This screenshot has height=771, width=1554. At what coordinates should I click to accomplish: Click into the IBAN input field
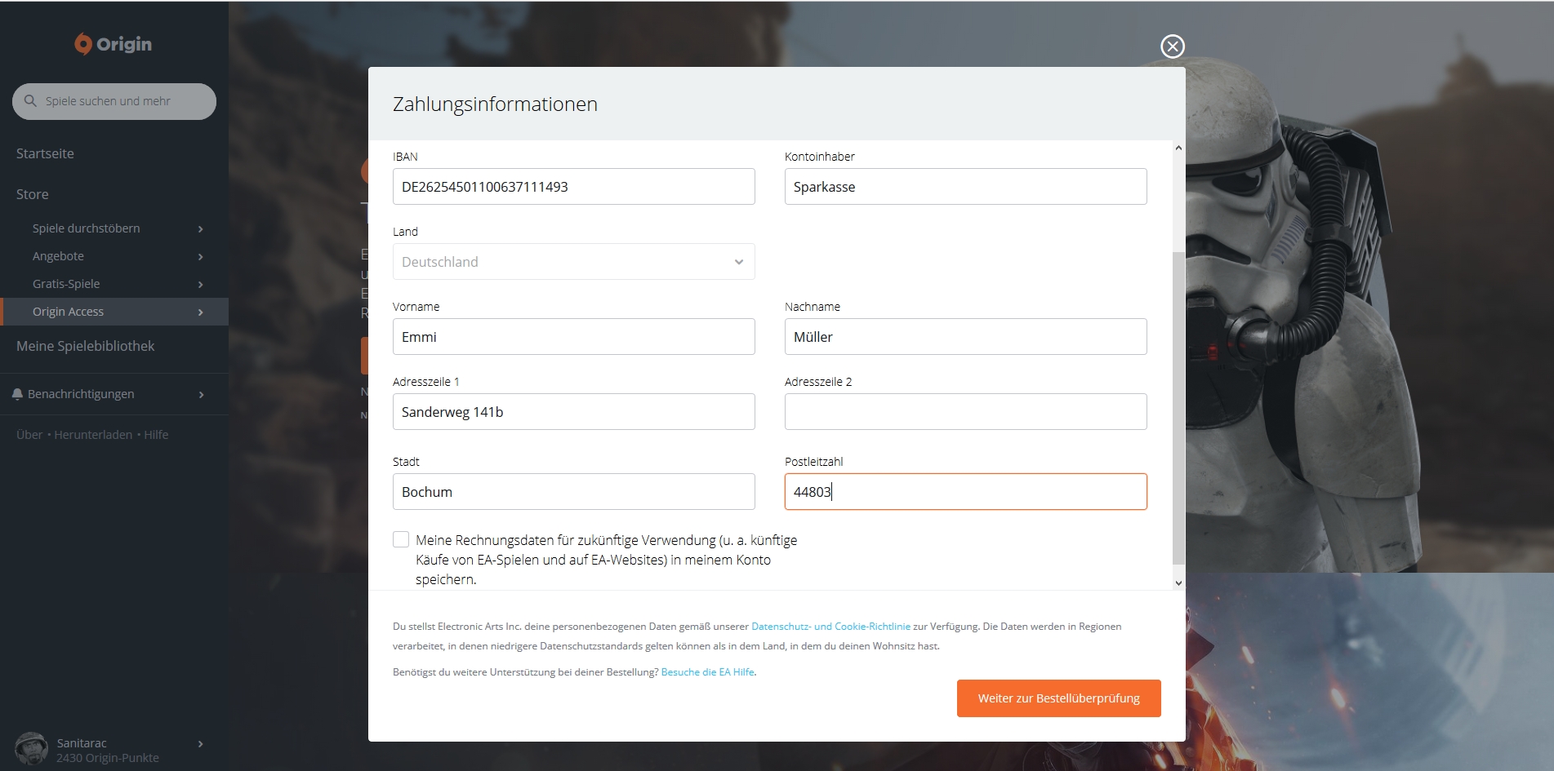(x=573, y=187)
